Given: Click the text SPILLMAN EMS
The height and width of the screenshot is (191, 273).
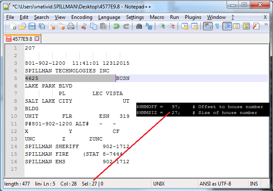Looking at the screenshot, I should pos(45,162).
